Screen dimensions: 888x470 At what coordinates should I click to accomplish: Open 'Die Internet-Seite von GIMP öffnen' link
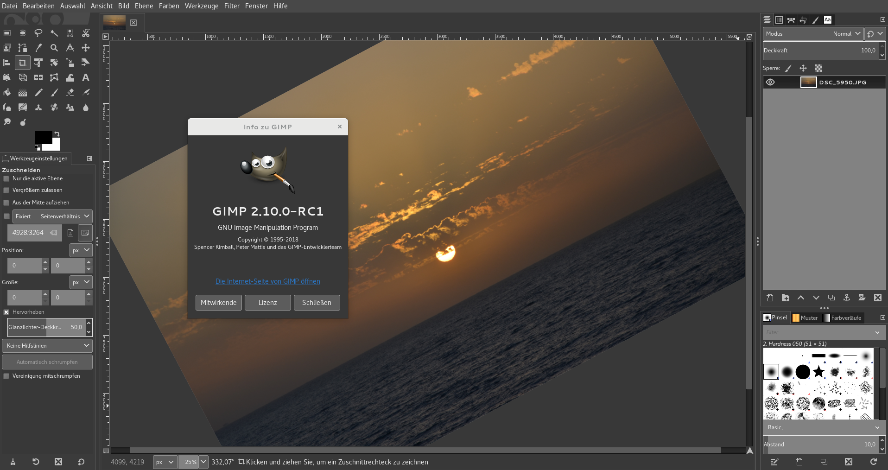(x=268, y=281)
